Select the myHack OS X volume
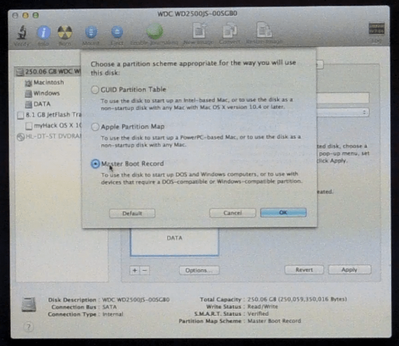The image size is (399, 346). point(54,125)
